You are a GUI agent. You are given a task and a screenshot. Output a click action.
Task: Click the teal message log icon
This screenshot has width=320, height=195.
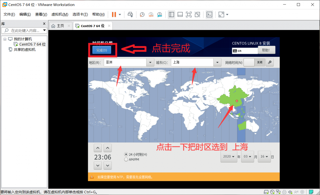(311, 192)
